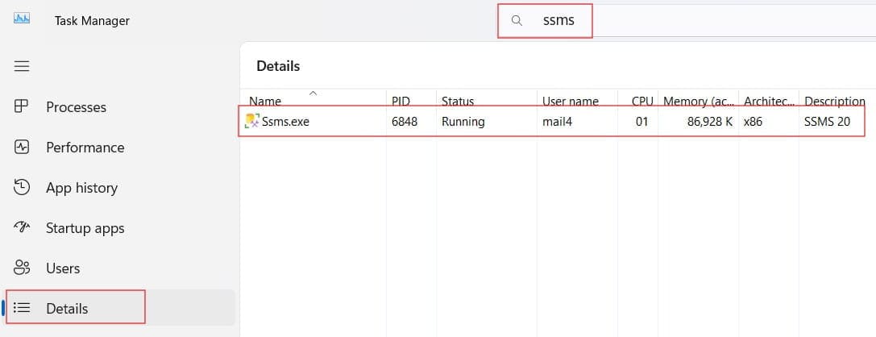Click the x86 architecture cell
The height and width of the screenshot is (337, 876).
coord(753,121)
